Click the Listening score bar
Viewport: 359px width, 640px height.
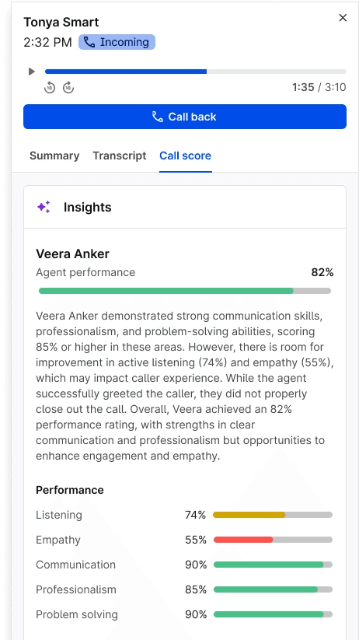point(273,515)
